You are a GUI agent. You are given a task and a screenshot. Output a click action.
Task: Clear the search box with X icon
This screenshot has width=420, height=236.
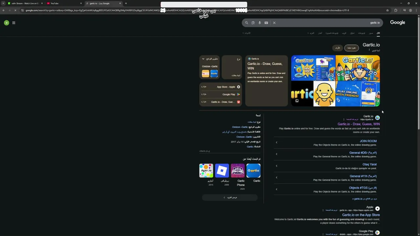(x=274, y=23)
